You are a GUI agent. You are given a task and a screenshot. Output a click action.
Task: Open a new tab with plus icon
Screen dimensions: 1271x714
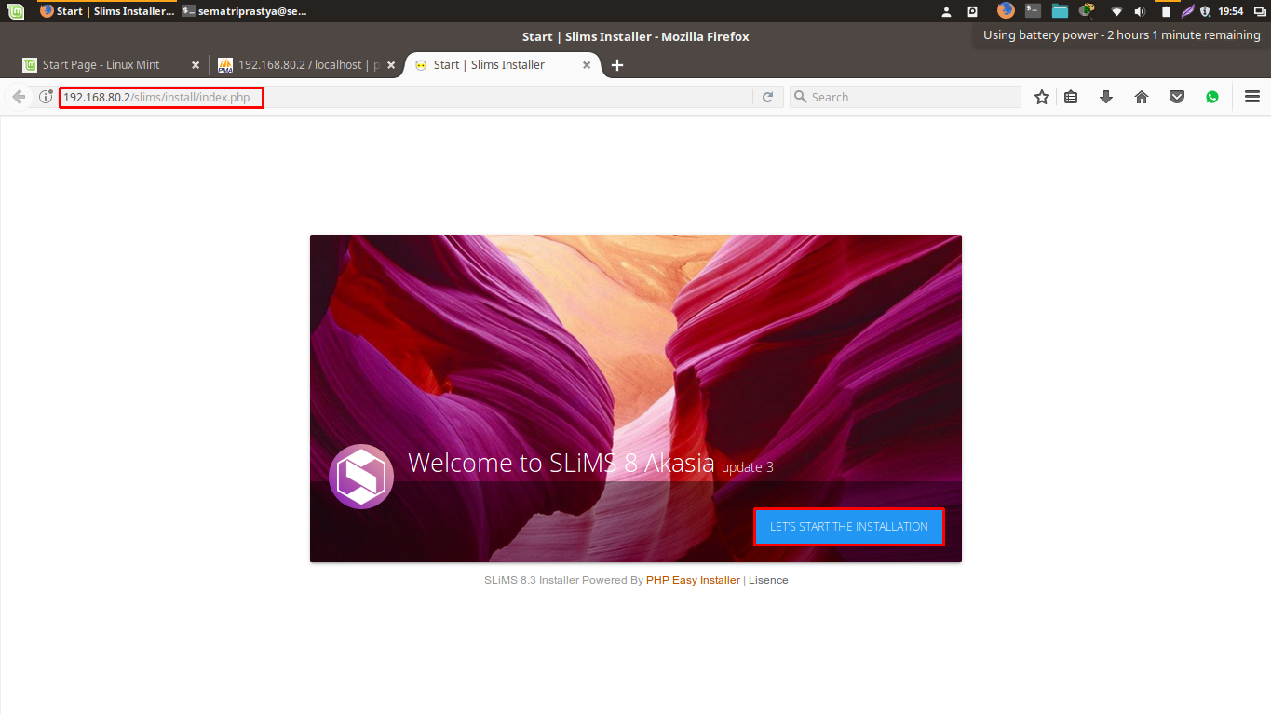coord(617,65)
